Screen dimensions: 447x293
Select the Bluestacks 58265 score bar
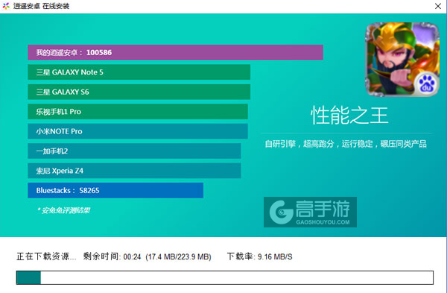point(115,190)
